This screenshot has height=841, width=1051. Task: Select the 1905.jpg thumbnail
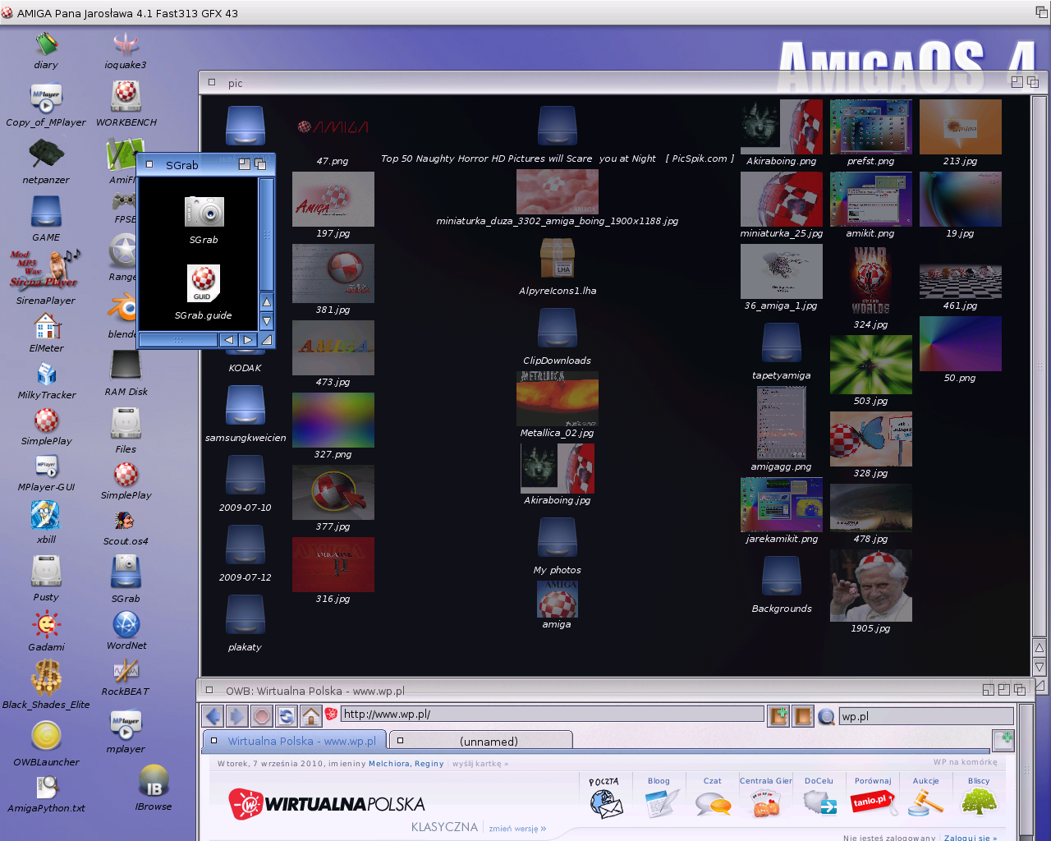click(x=870, y=585)
